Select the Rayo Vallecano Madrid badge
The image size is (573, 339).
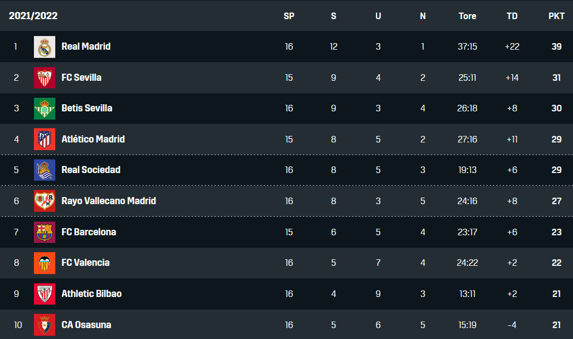click(x=44, y=201)
